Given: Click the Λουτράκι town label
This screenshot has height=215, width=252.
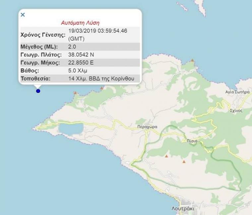Looking at the screenshot, I should pyautogui.click(x=183, y=209).
